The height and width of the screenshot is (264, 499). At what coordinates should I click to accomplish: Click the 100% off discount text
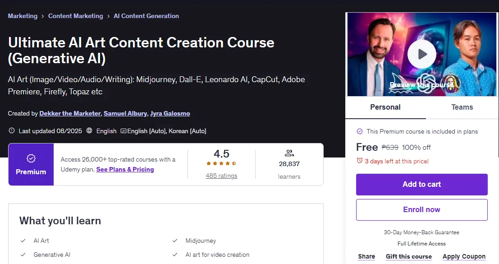[x=416, y=148]
